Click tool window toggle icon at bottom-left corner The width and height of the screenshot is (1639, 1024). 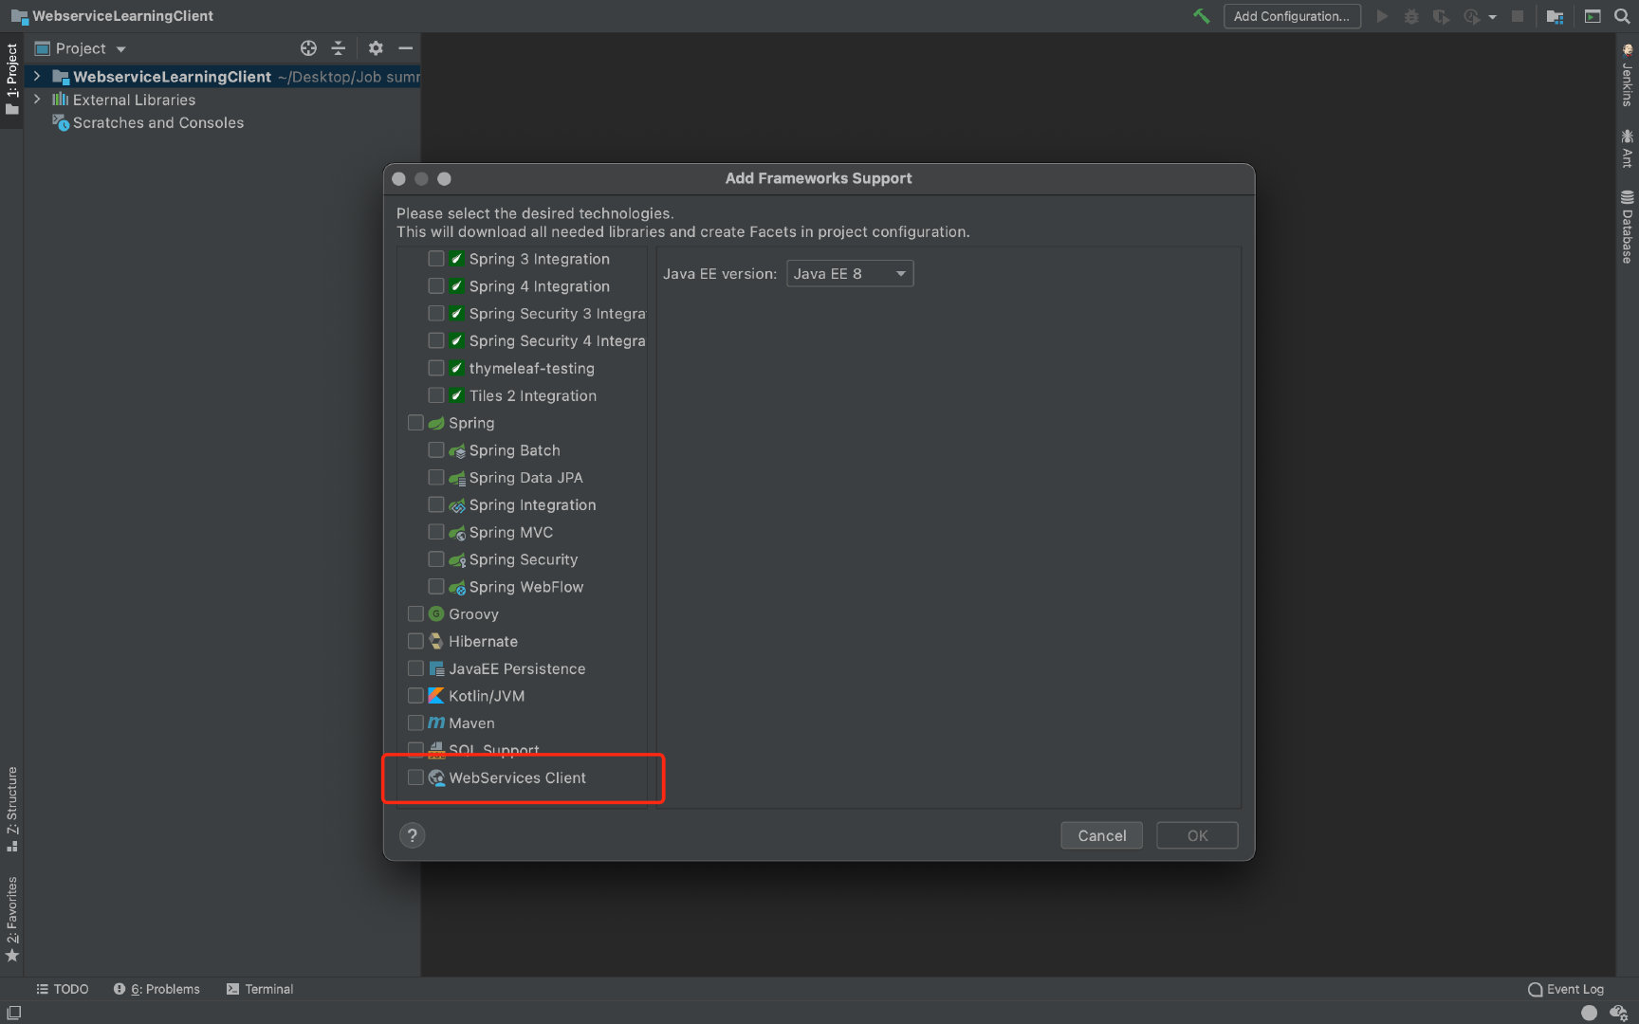13,1013
